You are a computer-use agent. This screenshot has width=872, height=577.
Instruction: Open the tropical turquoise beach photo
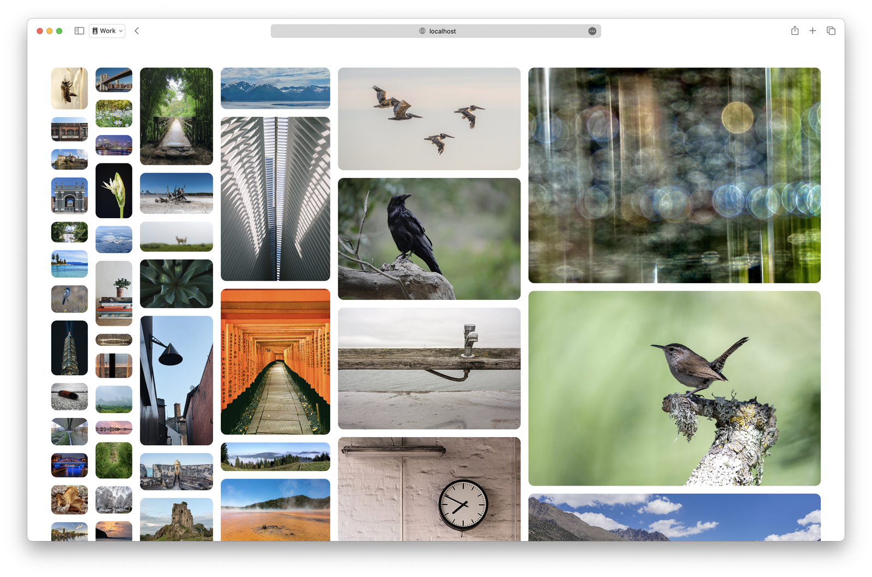click(69, 264)
